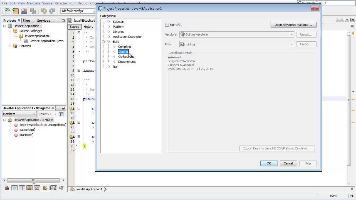Toggle Sort by Source in Navigator
This screenshot has height=200, width=356.
(x=61, y=188)
